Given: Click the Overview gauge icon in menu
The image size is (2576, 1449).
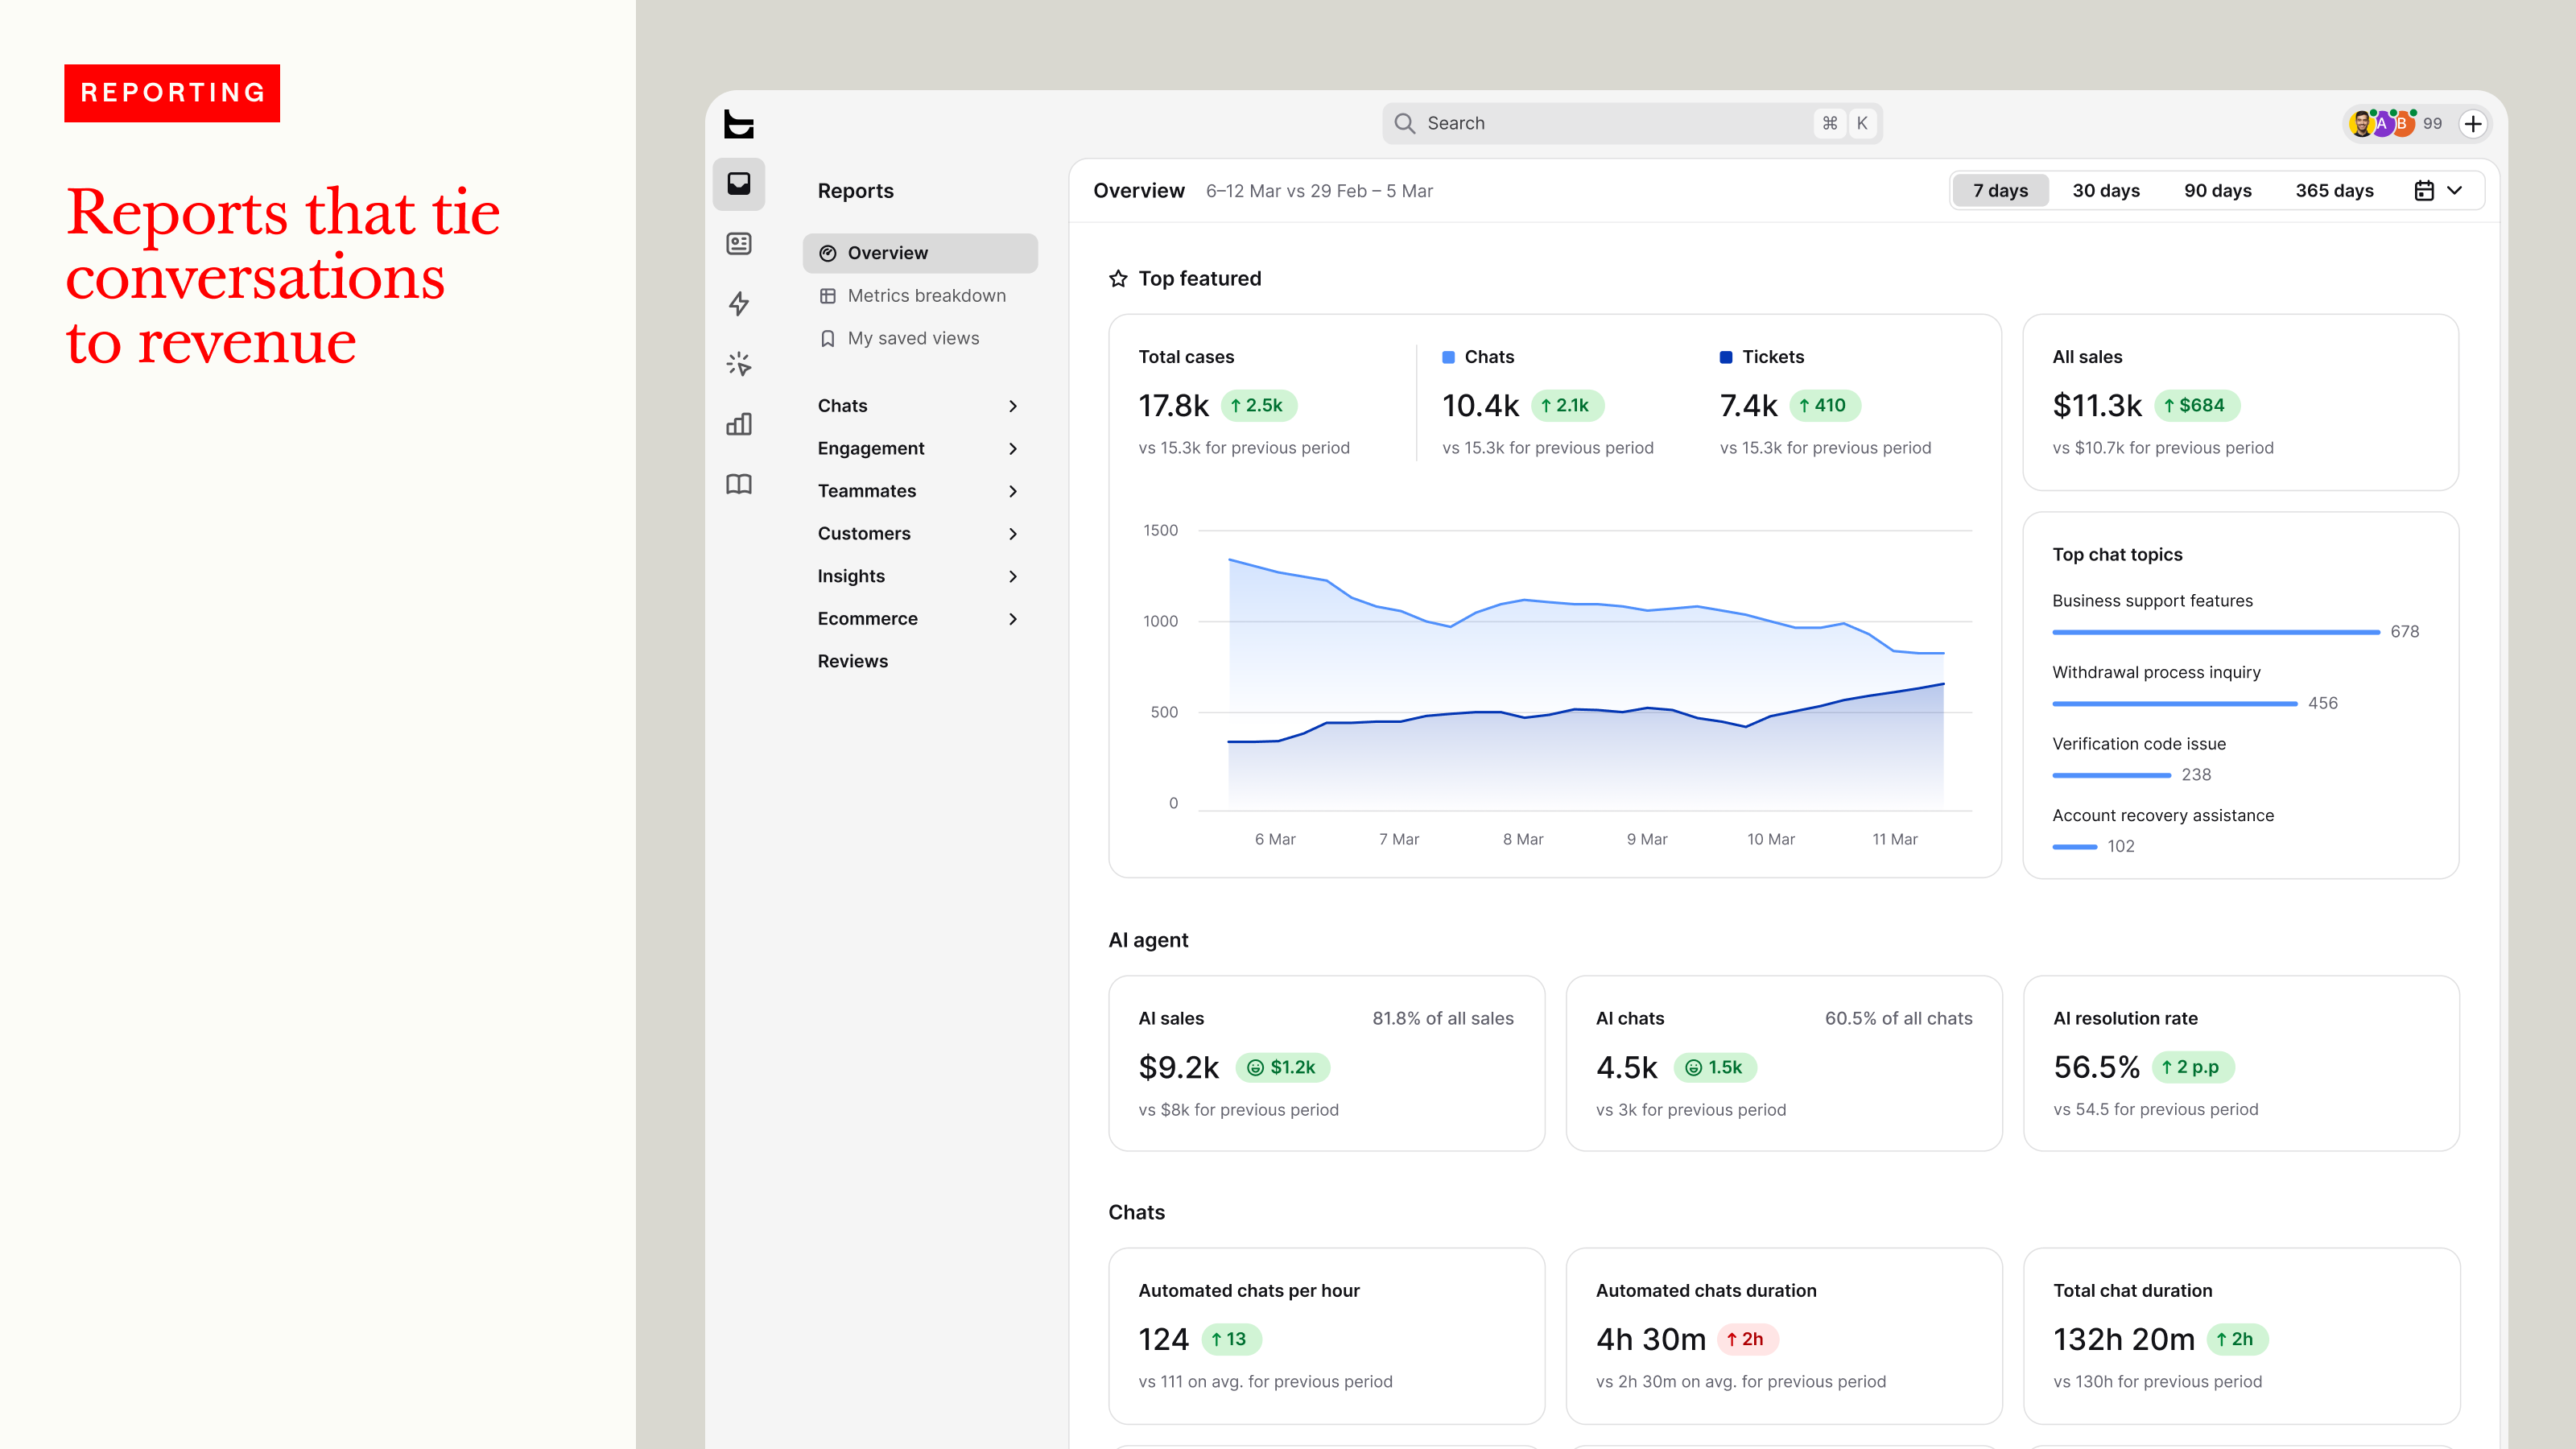Looking at the screenshot, I should [x=827, y=254].
